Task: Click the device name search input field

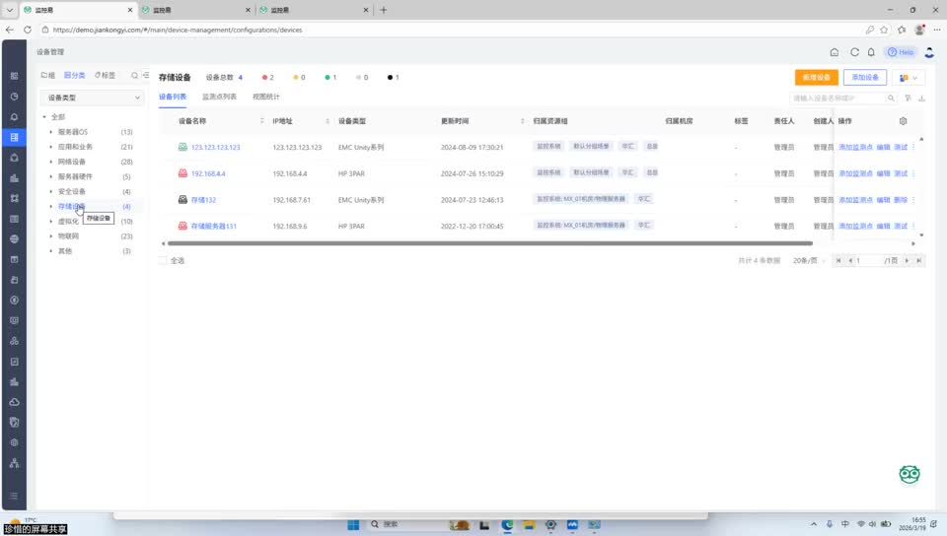Action: coord(838,99)
